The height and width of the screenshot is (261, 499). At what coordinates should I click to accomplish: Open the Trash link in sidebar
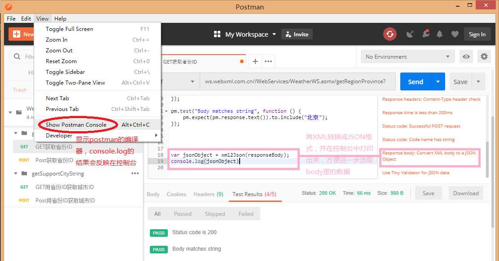tap(20, 90)
